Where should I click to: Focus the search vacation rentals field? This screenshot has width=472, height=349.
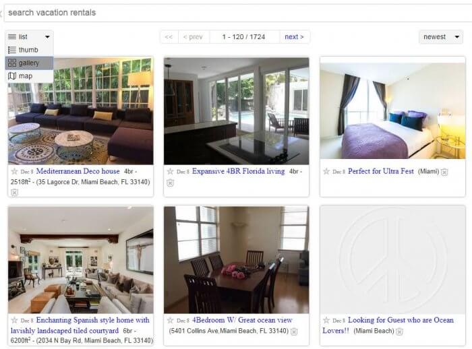pos(238,13)
